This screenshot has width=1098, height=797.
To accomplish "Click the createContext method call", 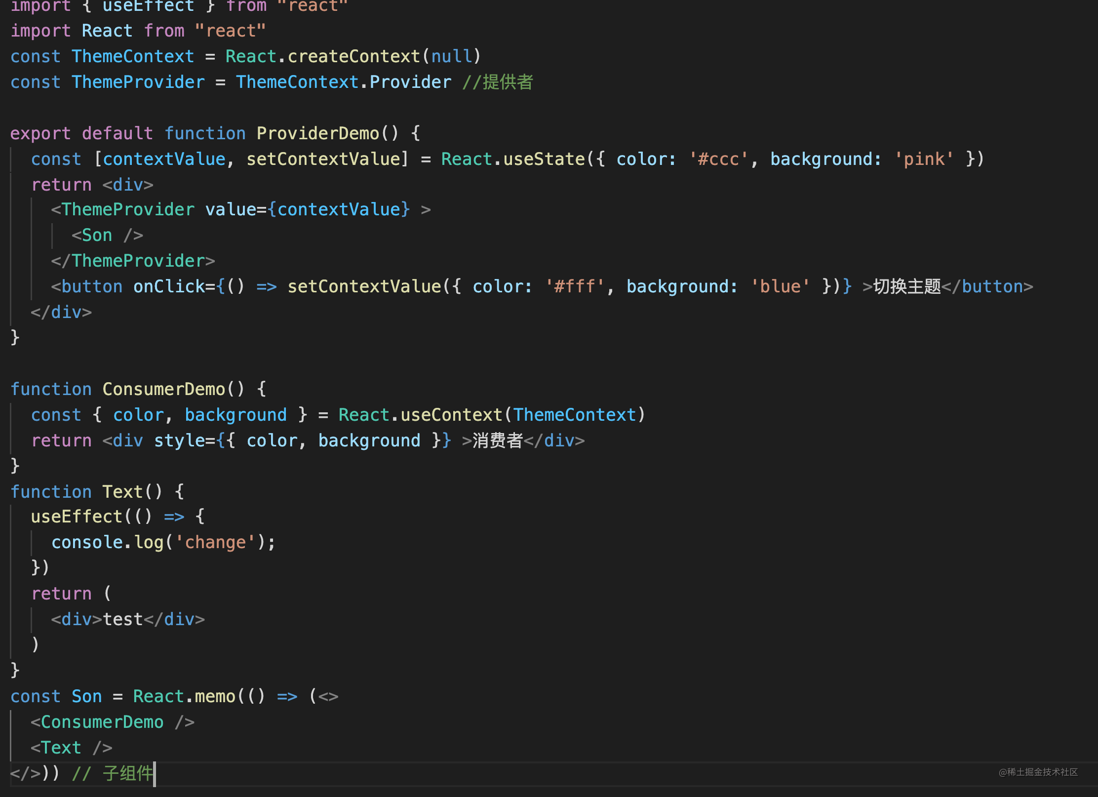I will (353, 56).
